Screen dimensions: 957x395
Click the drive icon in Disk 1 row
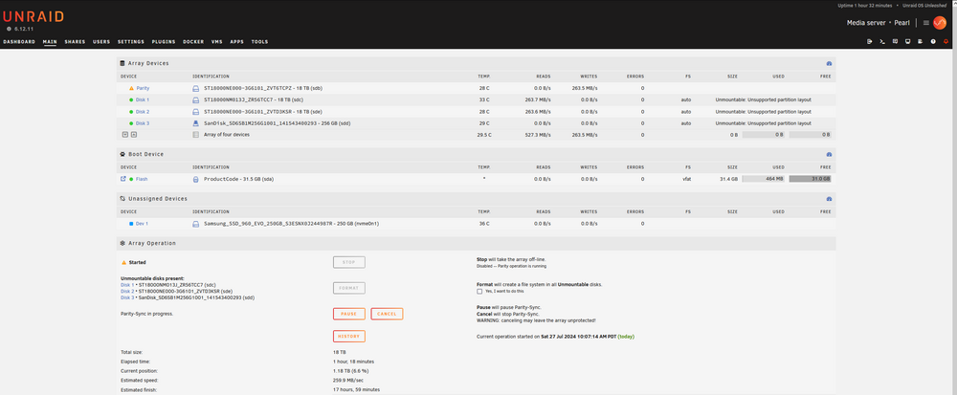[196, 100]
